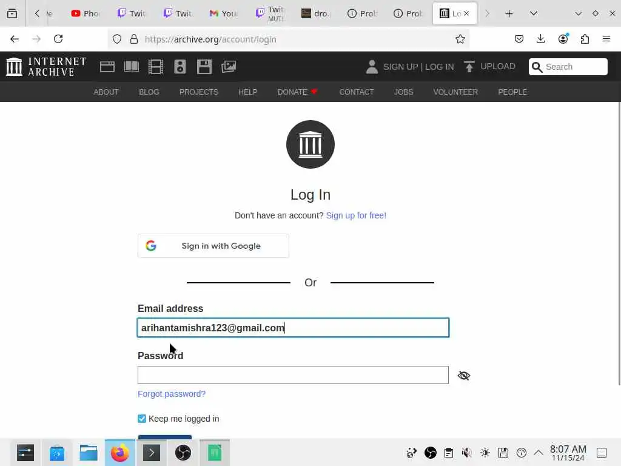Focus the Email address input field
The height and width of the screenshot is (466, 621).
pyautogui.click(x=293, y=328)
